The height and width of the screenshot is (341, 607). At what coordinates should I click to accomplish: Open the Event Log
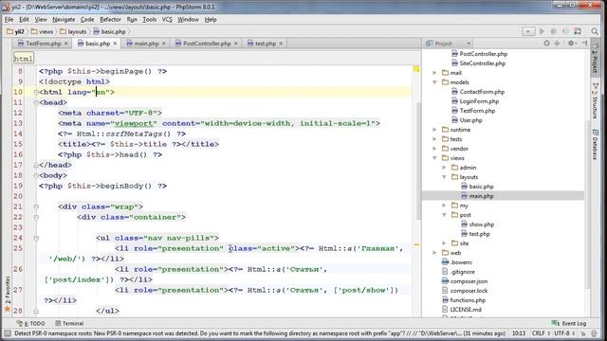click(569, 323)
